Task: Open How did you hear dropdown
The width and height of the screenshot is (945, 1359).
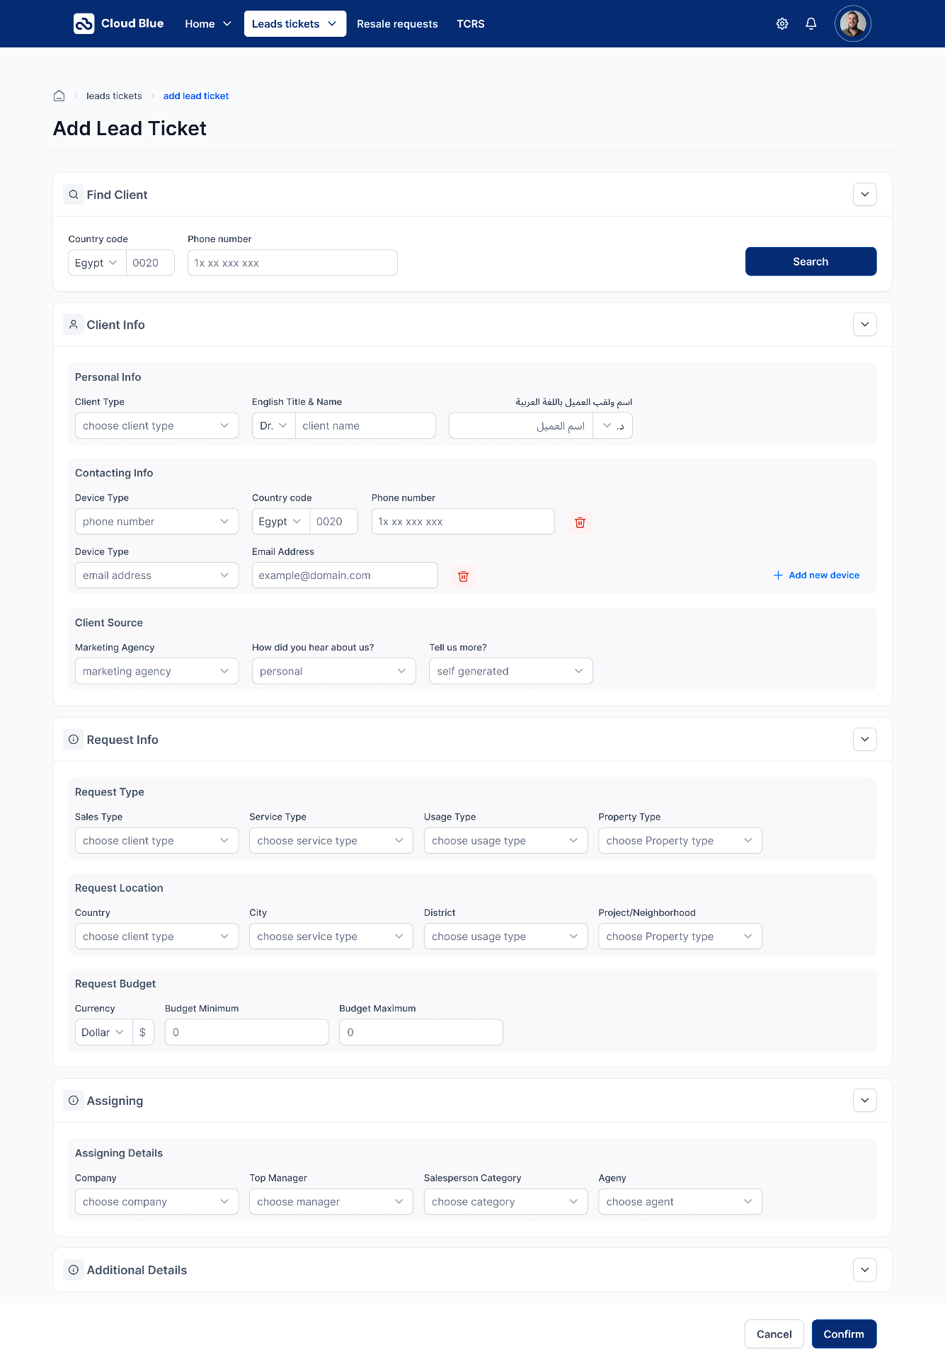Action: pyautogui.click(x=333, y=671)
